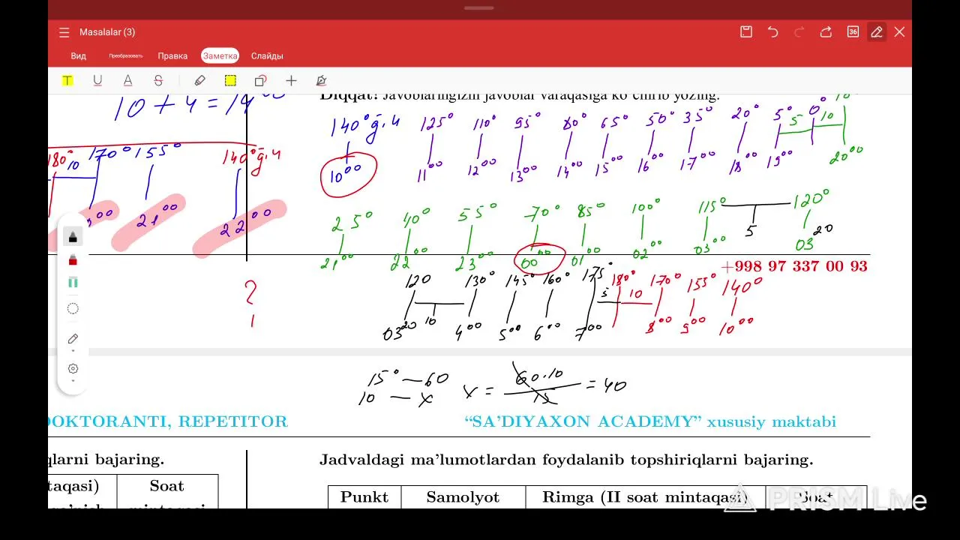
Task: Redo the undone action
Action: (799, 31)
